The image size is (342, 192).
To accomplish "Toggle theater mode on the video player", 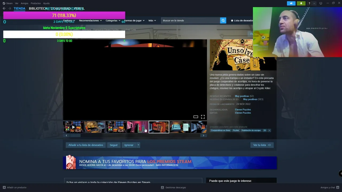I will [x=196, y=117].
